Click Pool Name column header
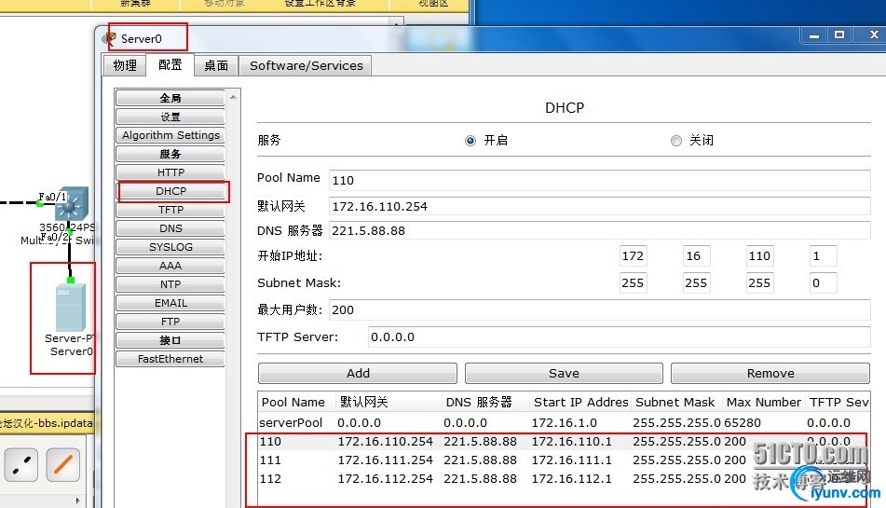Image resolution: width=886 pixels, height=508 pixels. click(296, 403)
